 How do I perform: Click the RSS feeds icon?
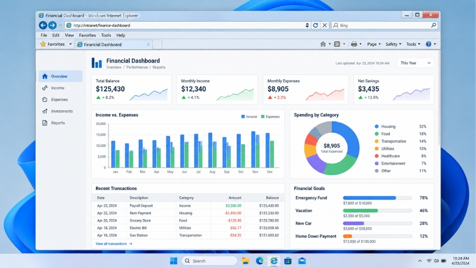pyautogui.click(x=337, y=44)
